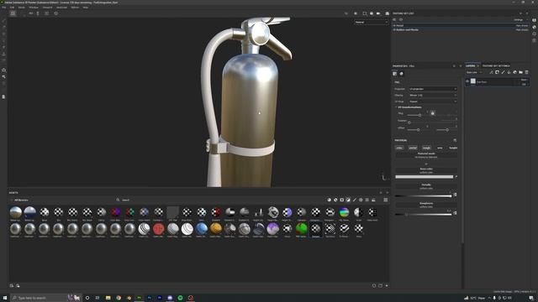The height and width of the screenshot is (302, 538).
Task: Click the Base color swatch bar
Action: tap(424, 177)
